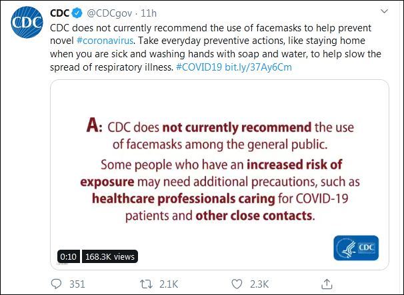The height and width of the screenshot is (295, 404).
Task: Play the facemask recommendation video
Action: coord(220,174)
